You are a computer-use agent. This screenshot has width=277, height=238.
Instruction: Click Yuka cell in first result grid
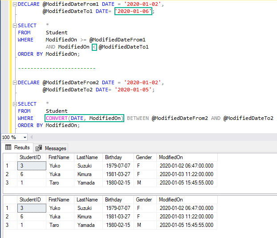60,174
